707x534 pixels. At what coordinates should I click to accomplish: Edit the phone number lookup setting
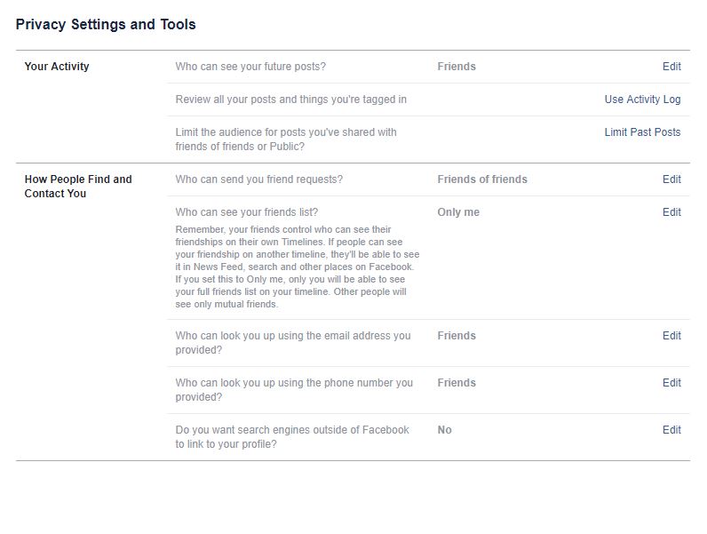[671, 383]
